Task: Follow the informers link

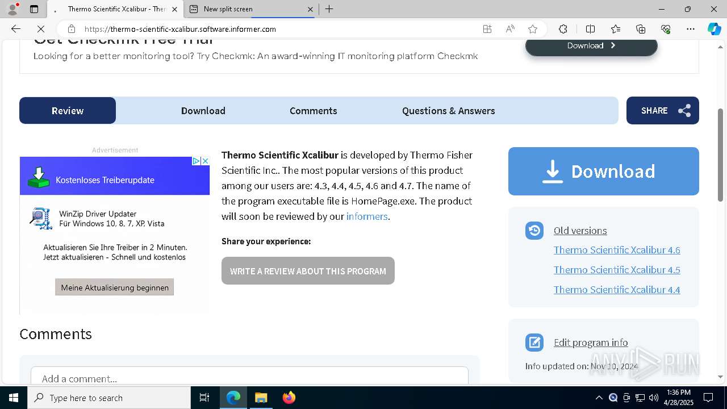Action: (x=367, y=216)
